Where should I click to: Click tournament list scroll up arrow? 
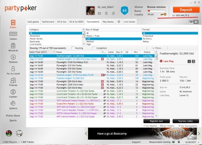[x=156, y=52]
